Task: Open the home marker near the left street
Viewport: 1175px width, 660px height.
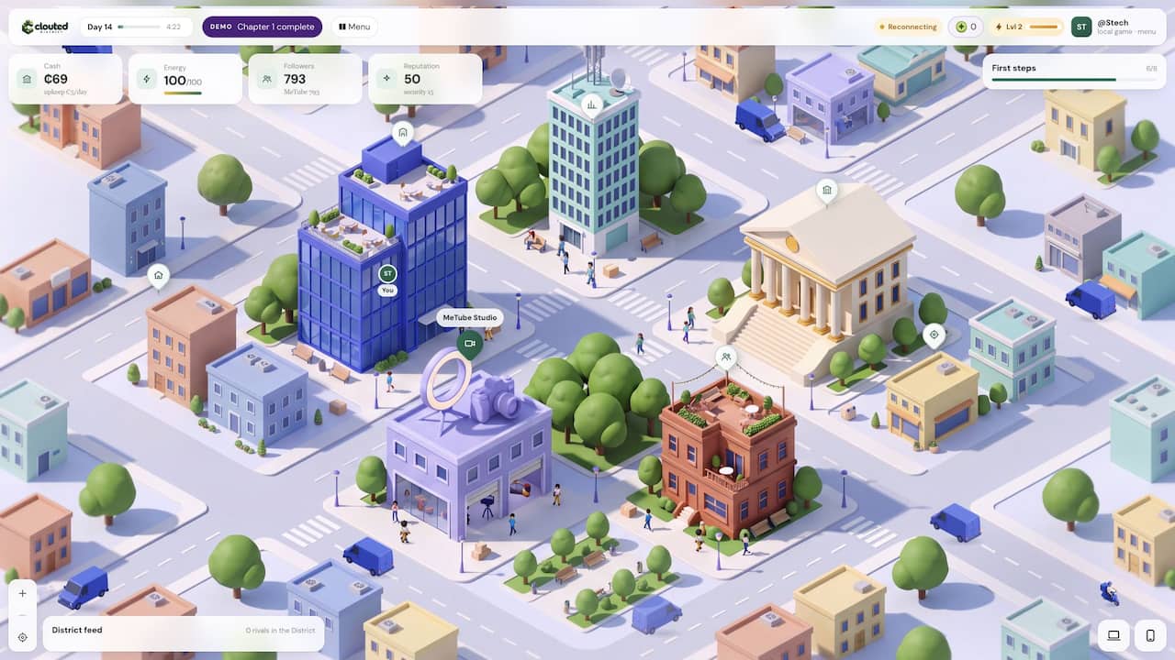Action: [x=158, y=275]
